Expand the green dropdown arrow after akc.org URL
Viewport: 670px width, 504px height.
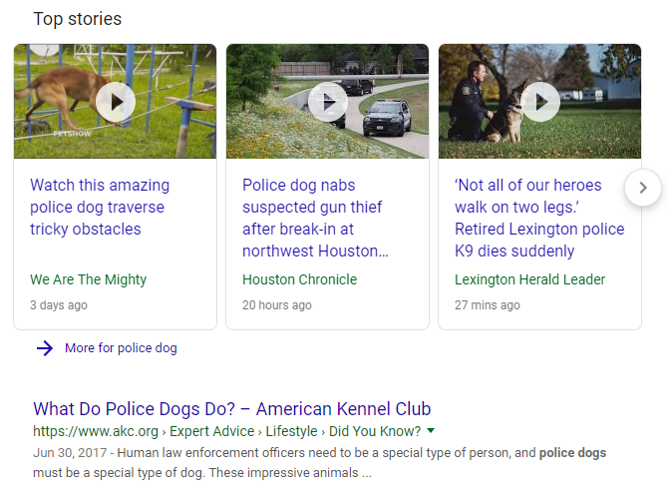click(x=431, y=430)
